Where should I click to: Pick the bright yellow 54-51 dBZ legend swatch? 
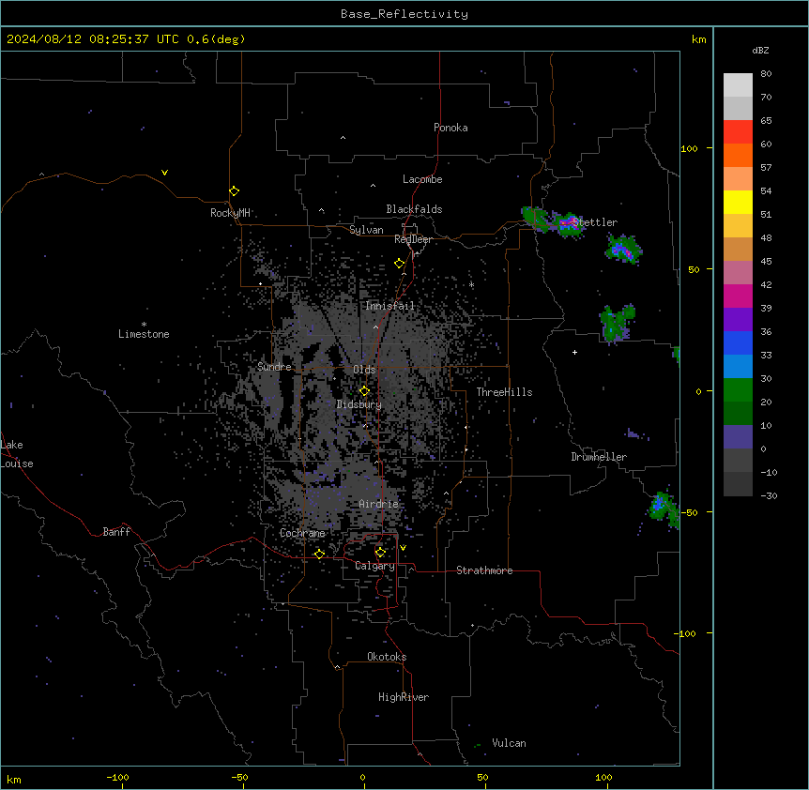(738, 202)
